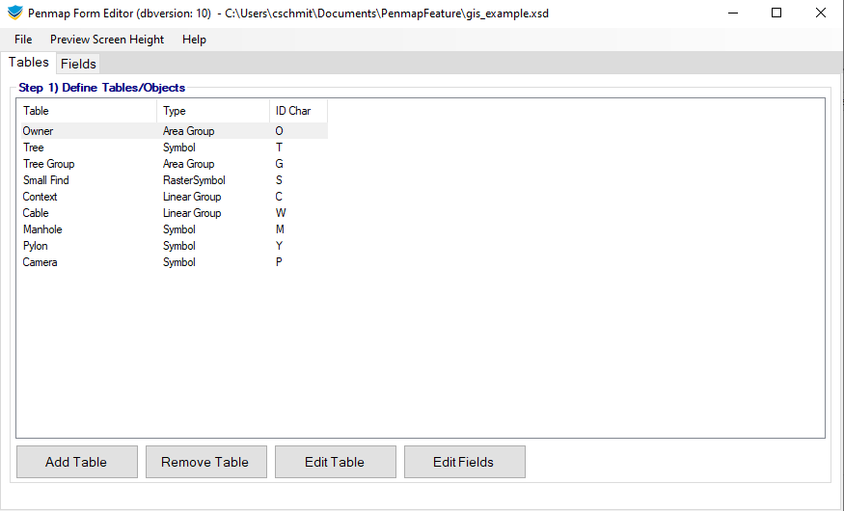The image size is (844, 511).
Task: Open the File menu
Action: (23, 40)
